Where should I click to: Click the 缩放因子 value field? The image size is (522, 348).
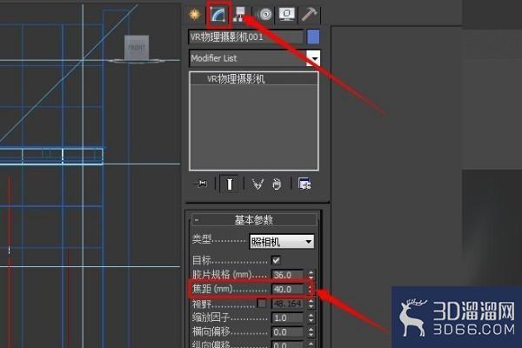point(288,318)
